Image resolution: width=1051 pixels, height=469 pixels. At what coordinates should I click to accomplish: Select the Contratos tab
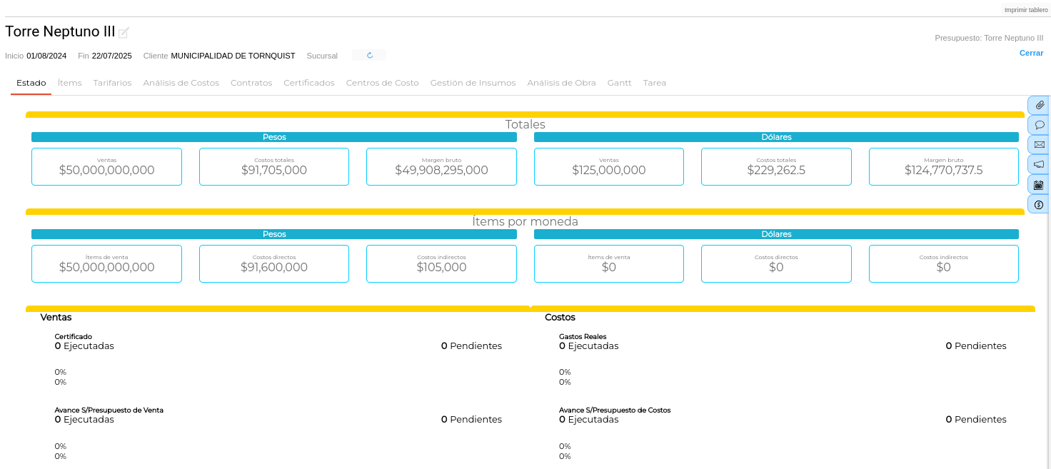(251, 83)
